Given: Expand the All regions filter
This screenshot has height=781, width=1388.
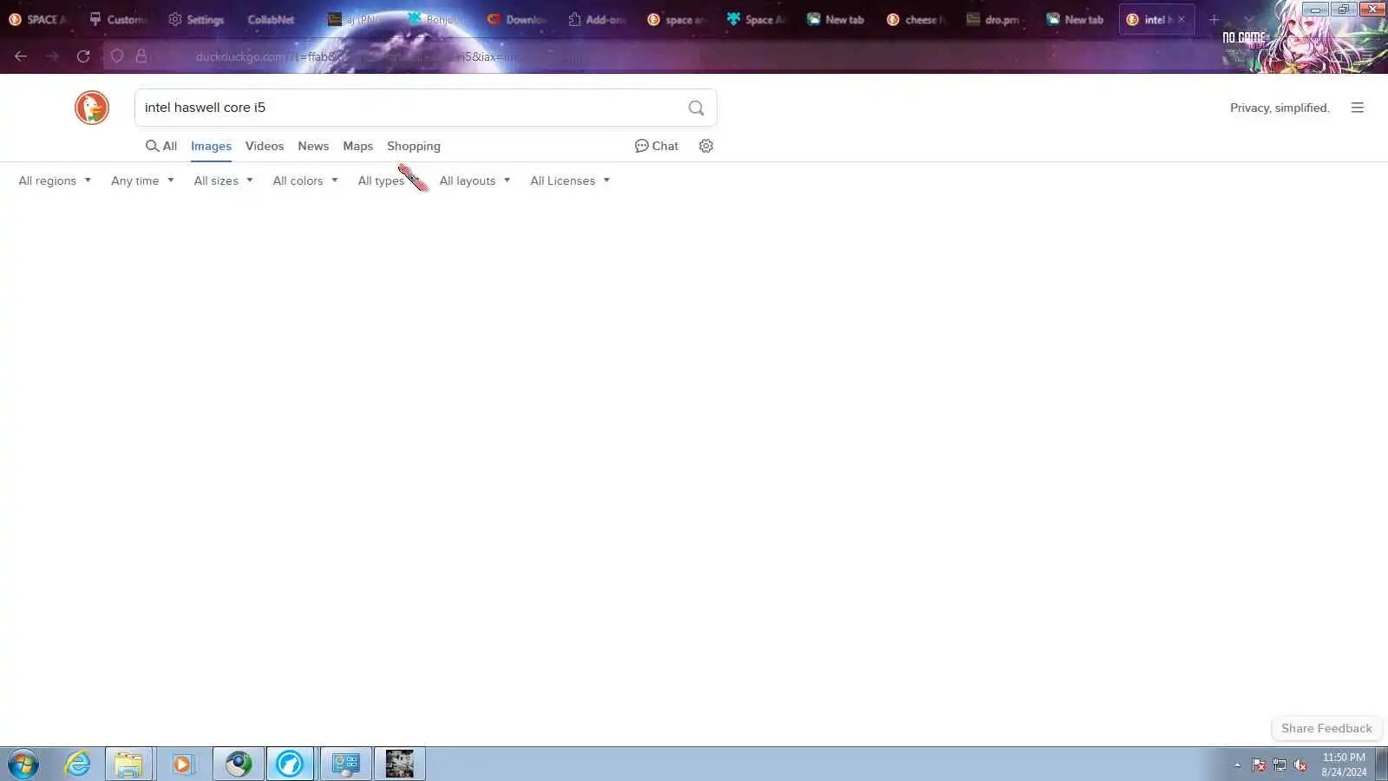Looking at the screenshot, I should click(x=55, y=180).
